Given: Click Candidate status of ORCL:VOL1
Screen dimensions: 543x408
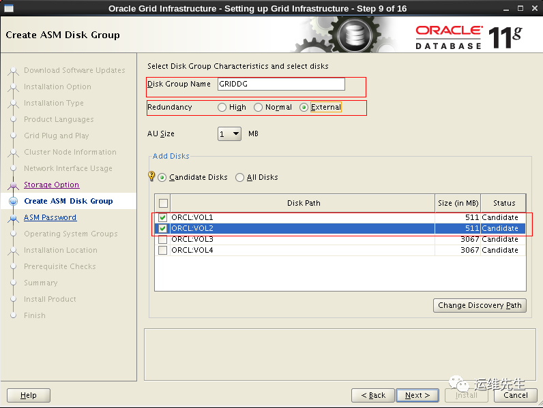Looking at the screenshot, I should (x=500, y=217).
